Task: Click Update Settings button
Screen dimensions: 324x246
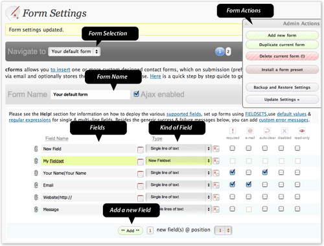Action: click(x=282, y=100)
